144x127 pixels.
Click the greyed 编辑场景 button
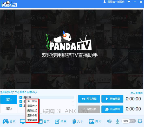pyautogui.click(x=89, y=109)
